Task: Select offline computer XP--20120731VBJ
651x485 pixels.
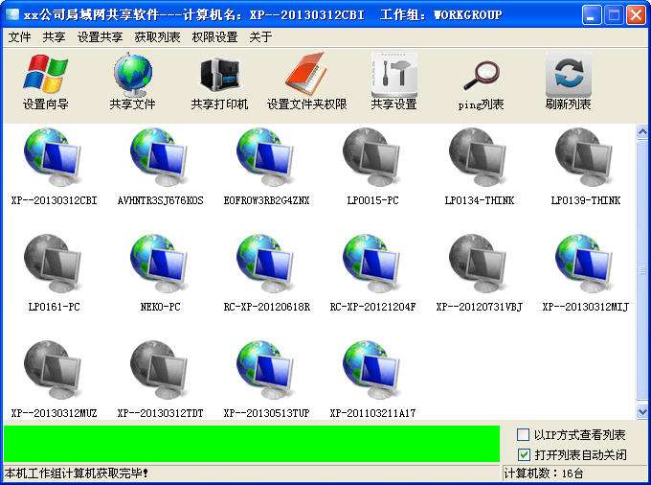Action: 479,273
